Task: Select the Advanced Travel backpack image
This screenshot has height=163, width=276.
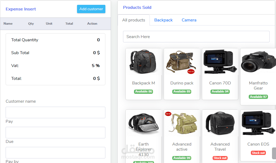Action: [x=220, y=123]
